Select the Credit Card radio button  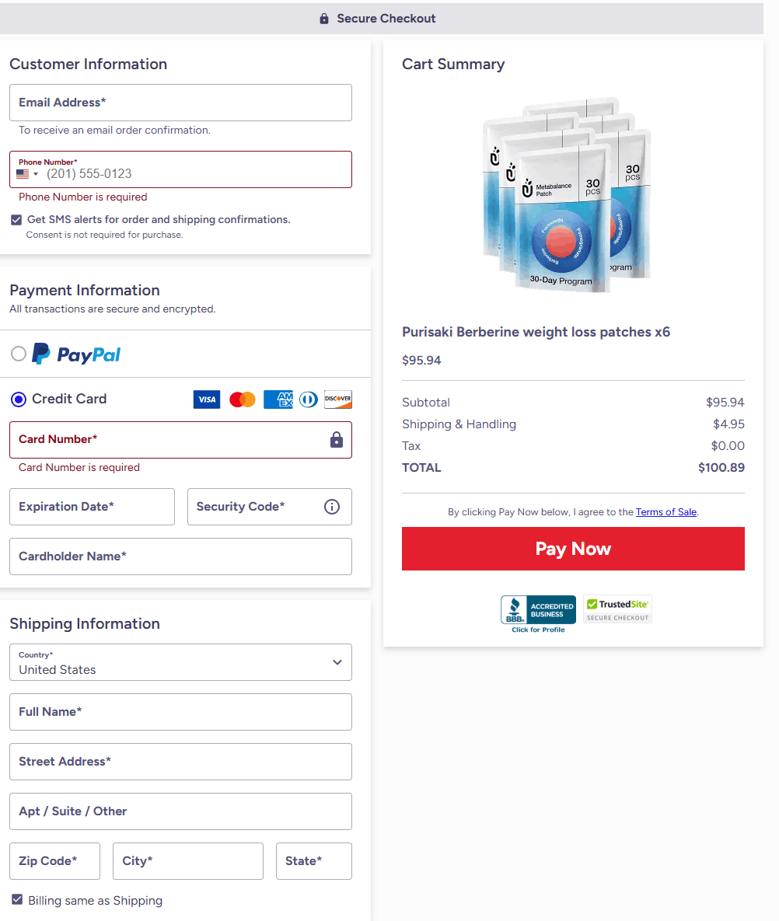19,399
